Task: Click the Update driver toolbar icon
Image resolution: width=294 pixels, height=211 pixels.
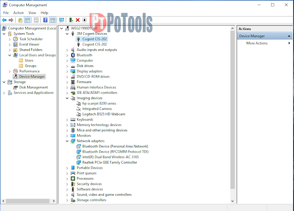Action: 71,20
